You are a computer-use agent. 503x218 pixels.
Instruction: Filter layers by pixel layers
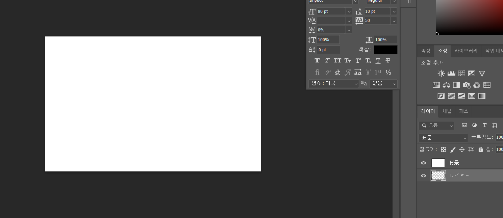[x=464, y=125]
